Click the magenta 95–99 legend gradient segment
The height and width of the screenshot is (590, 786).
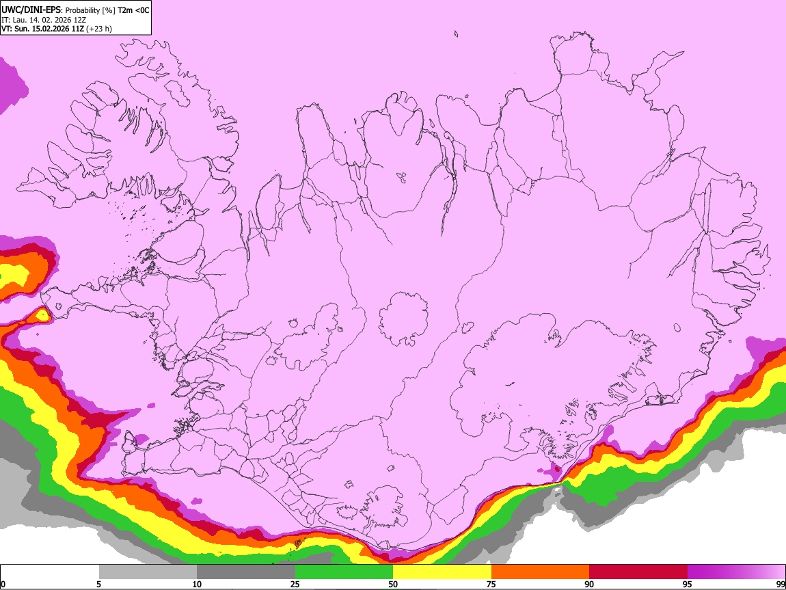(x=736, y=572)
